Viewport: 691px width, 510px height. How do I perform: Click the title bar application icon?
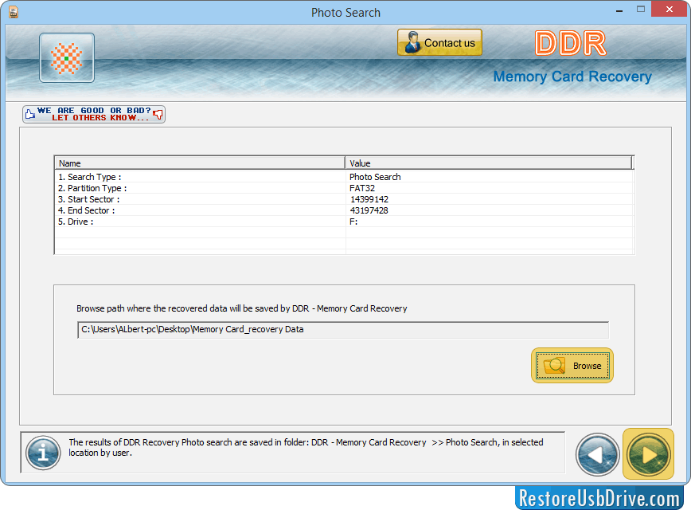coord(14,12)
